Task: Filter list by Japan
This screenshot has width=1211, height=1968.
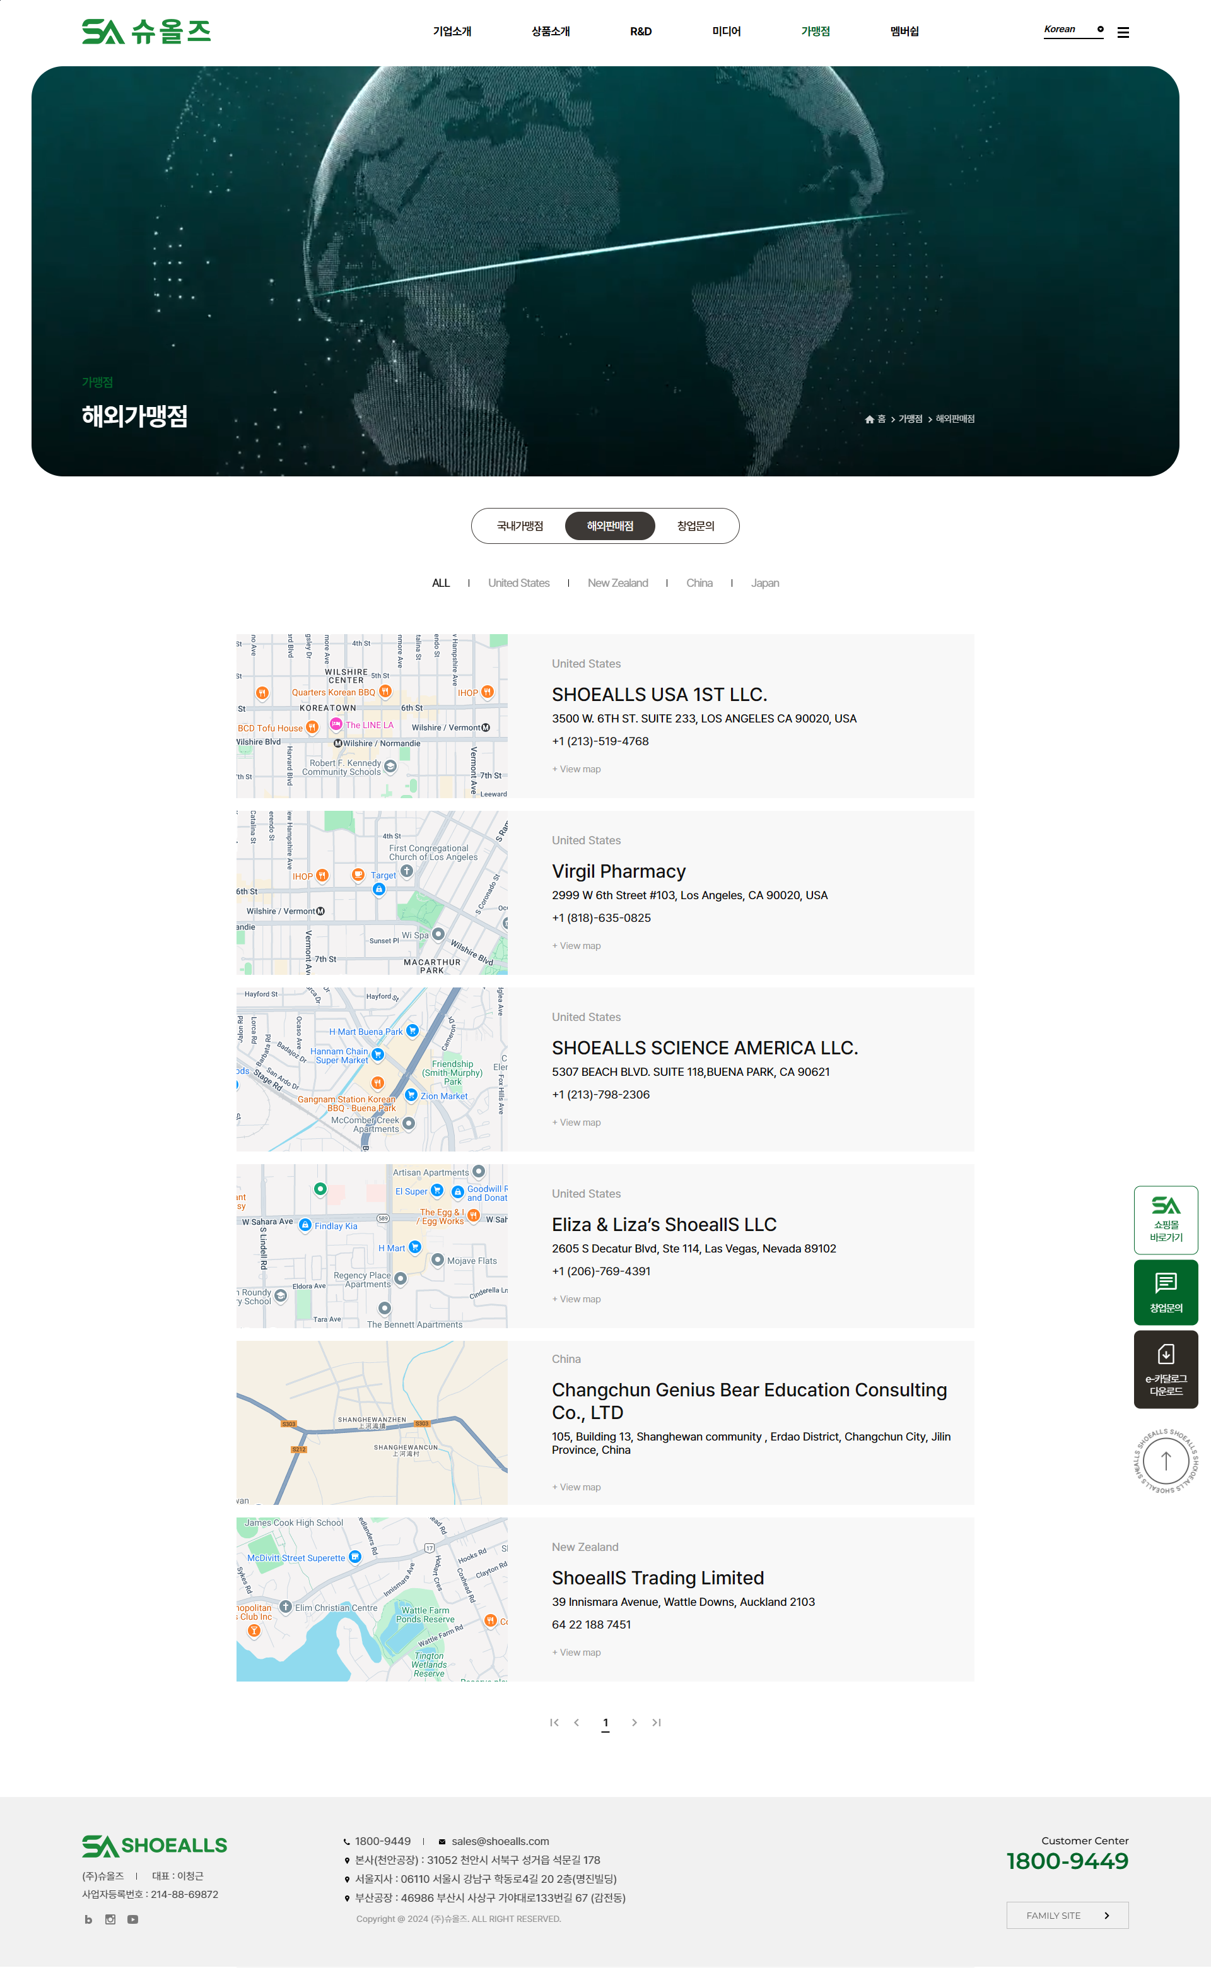Action: click(765, 583)
